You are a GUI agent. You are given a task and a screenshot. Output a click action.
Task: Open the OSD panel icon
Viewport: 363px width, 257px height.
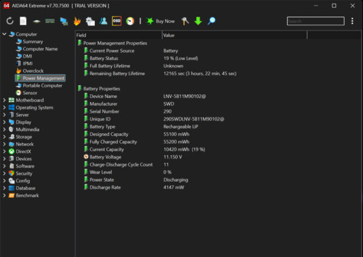point(117,21)
